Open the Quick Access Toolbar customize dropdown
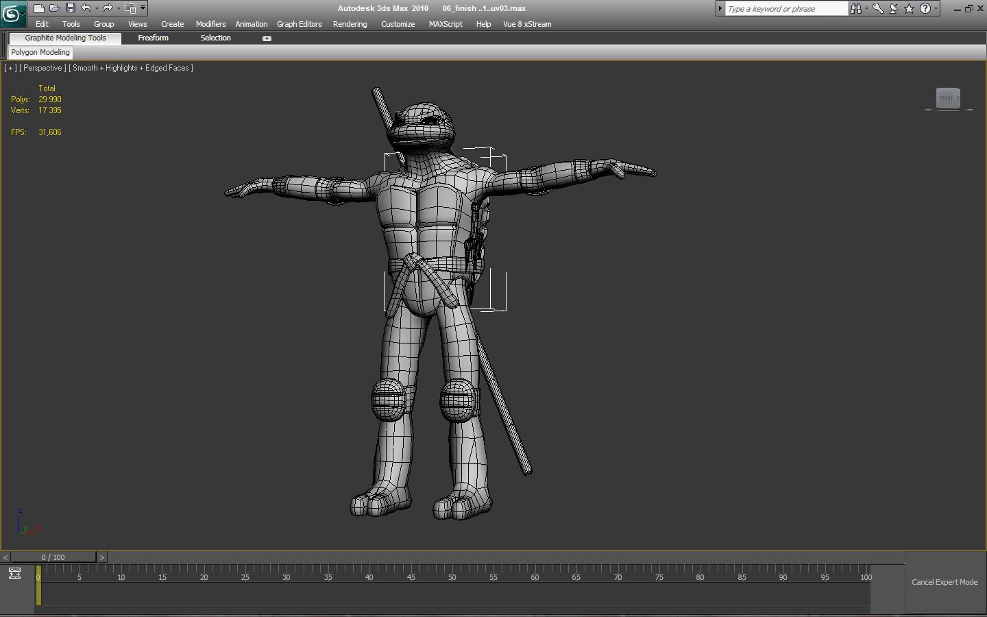987x617 pixels. 143,8
